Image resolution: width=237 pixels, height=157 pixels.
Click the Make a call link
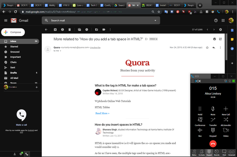(21, 125)
